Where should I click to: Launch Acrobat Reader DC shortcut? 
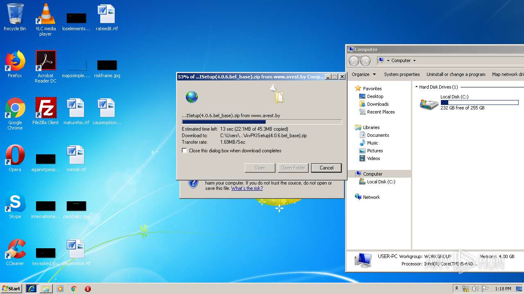[45, 67]
